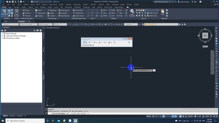
Task: Click the command line customize wrench icon
Action: coord(46,113)
